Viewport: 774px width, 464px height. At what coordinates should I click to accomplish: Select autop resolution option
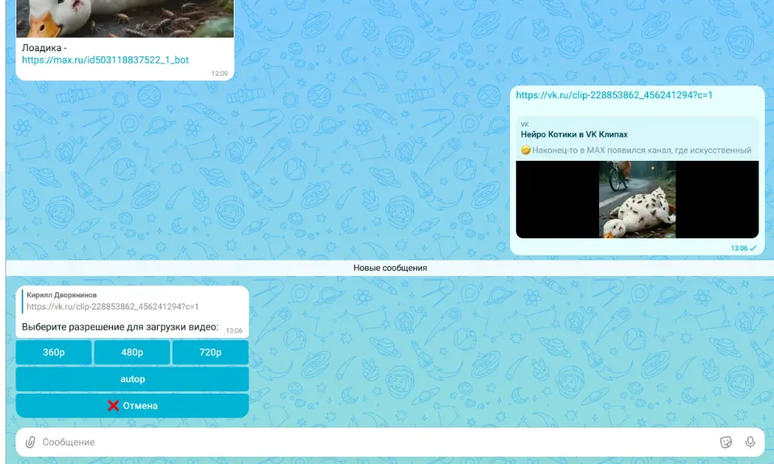click(132, 379)
